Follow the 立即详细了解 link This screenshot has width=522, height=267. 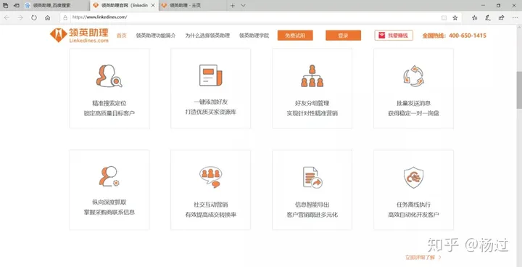point(423,258)
